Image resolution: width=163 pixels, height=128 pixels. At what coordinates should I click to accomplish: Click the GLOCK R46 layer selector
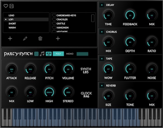click(86, 95)
